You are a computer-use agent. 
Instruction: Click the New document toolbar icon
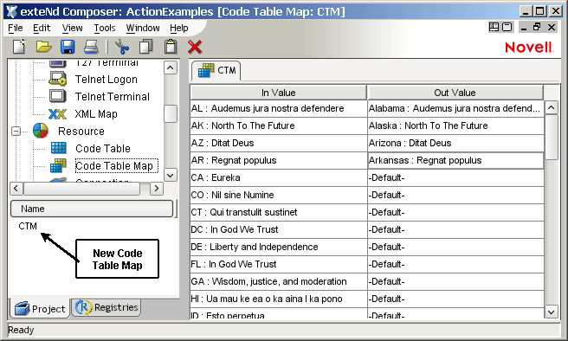pos(19,47)
